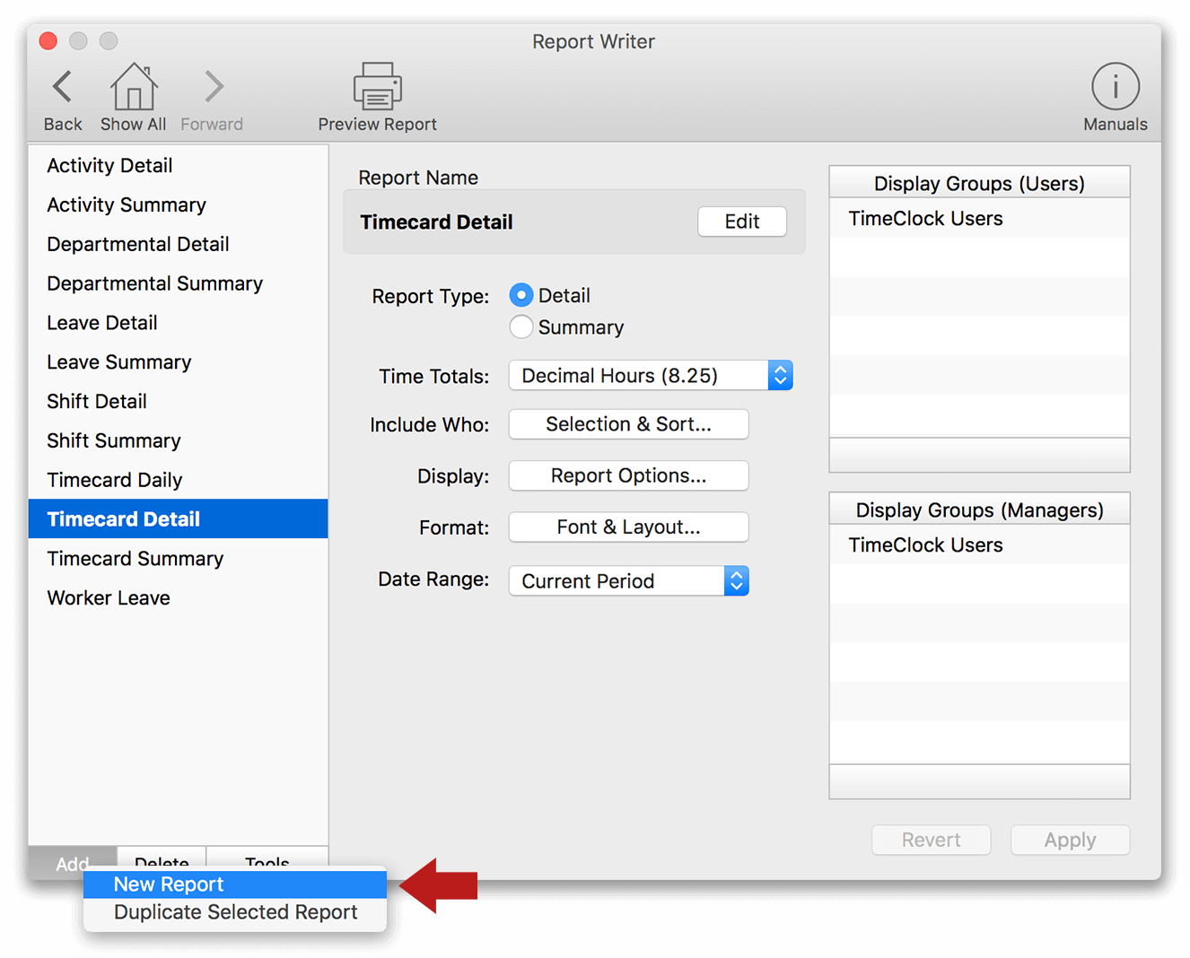Select the Leave Summary report
This screenshot has height=958, width=1190.
(118, 361)
